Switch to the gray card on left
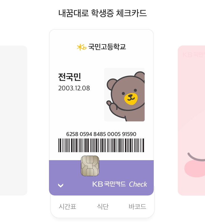The height and width of the screenshot is (222, 205). (x=13, y=120)
